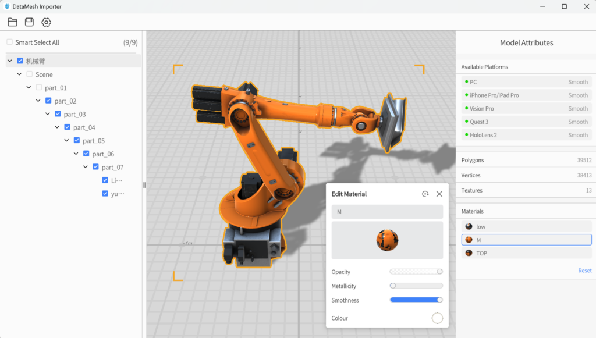Image resolution: width=596 pixels, height=338 pixels.
Task: Click the save icon in toolbar
Action: click(x=29, y=22)
